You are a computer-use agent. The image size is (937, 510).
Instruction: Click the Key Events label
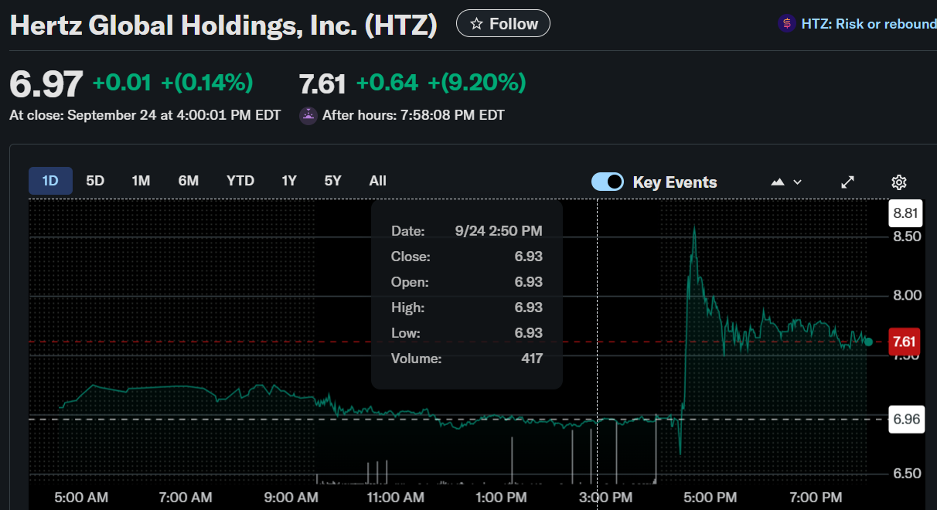pos(675,182)
